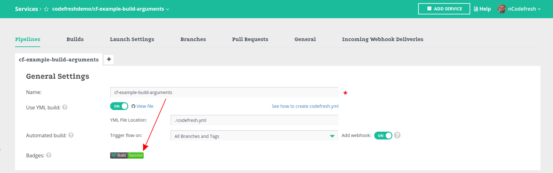Click the user avatar picture
This screenshot has height=173, width=553.
[x=502, y=9]
